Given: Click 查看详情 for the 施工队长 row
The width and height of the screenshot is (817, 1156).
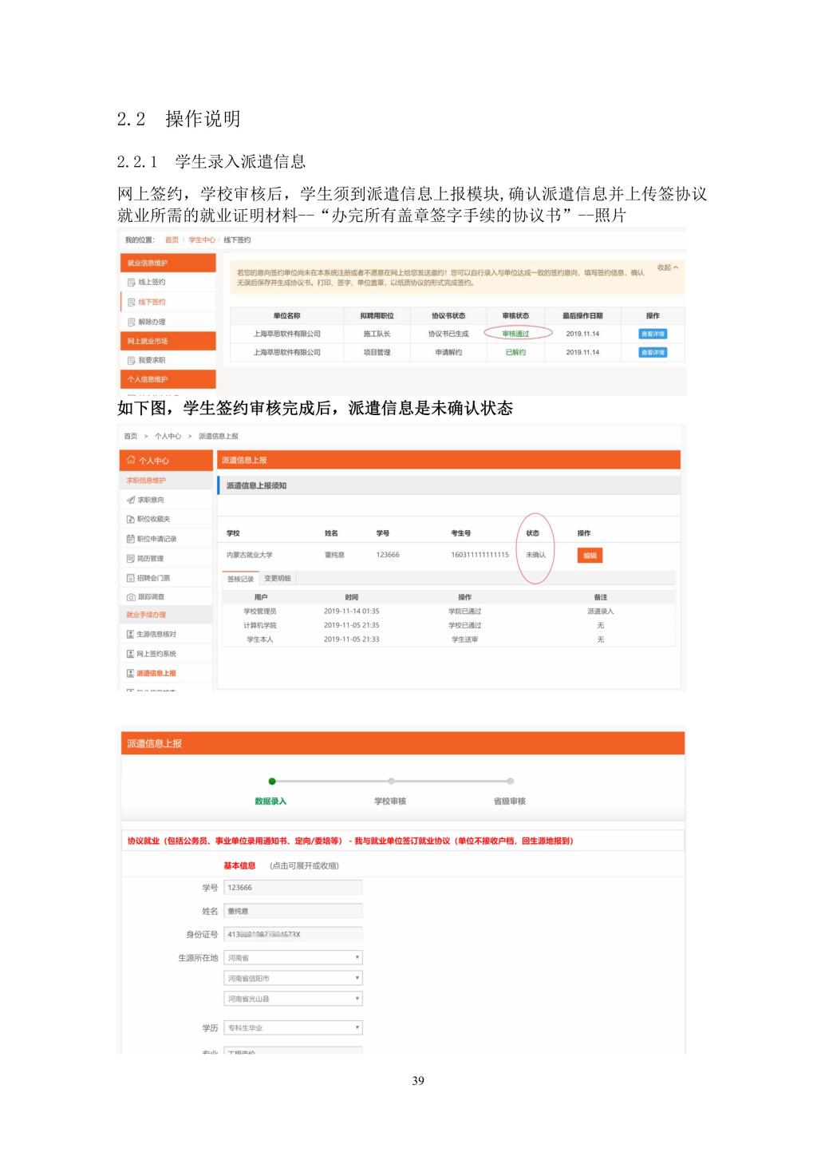Looking at the screenshot, I should [x=652, y=334].
